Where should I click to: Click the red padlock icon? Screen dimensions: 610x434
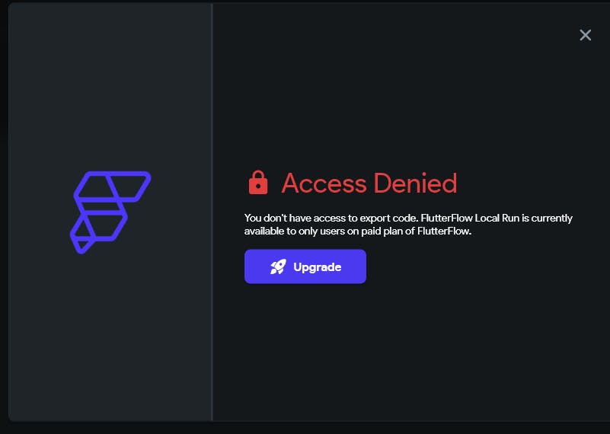(x=258, y=183)
